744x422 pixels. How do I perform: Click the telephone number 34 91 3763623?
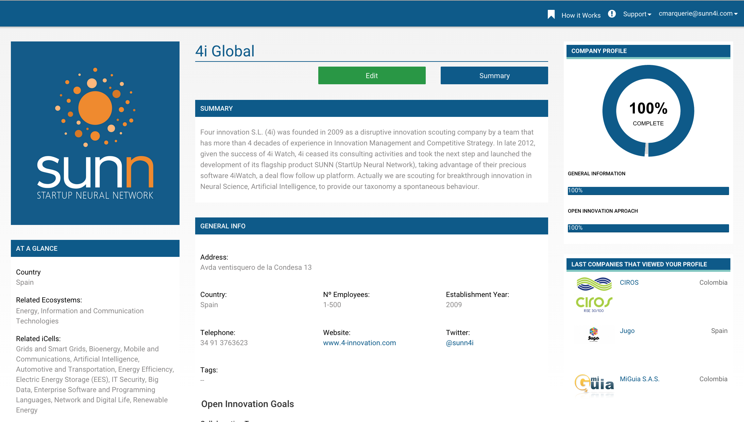pyautogui.click(x=224, y=343)
